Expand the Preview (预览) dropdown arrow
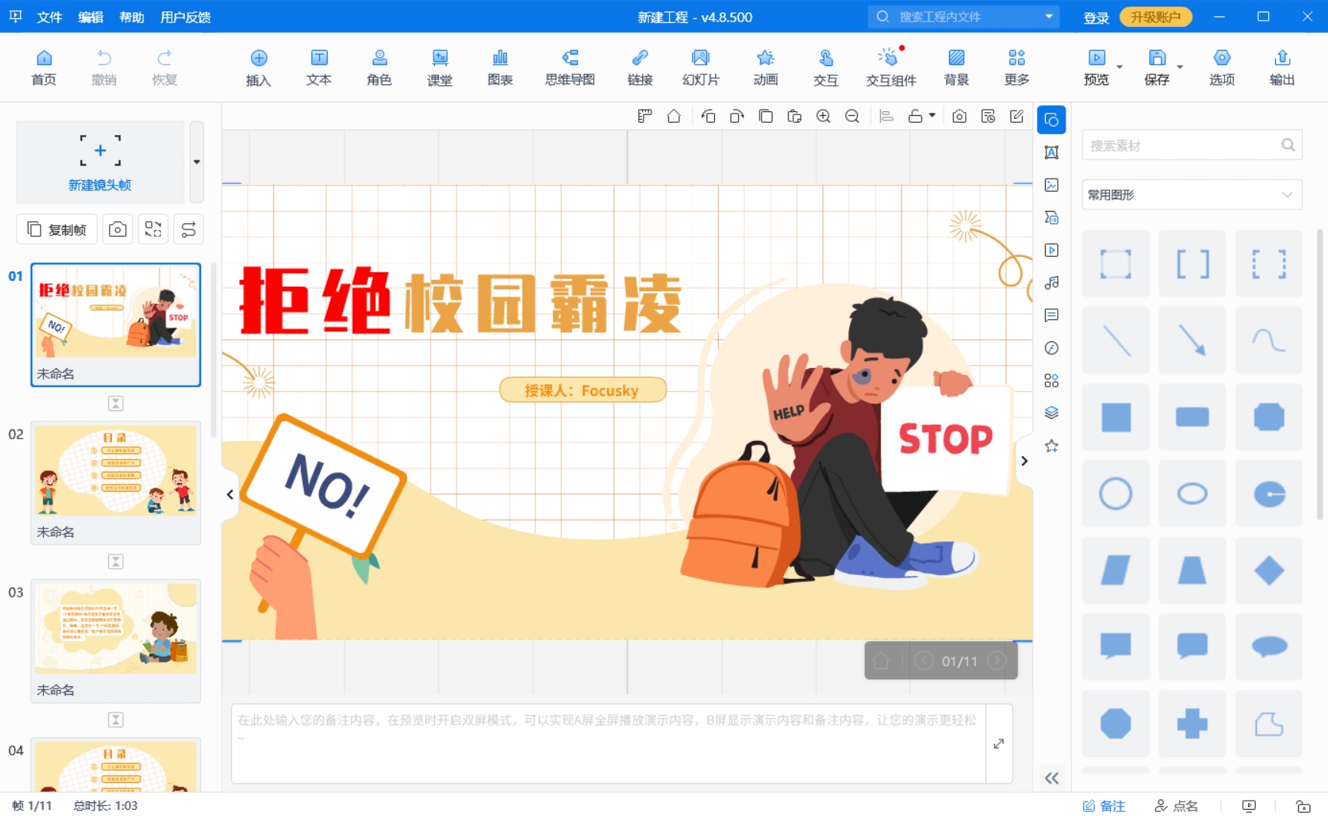 point(1119,67)
